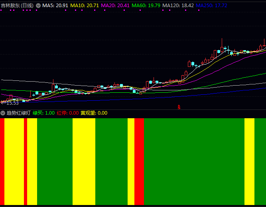
Task: Click the rightmost yellow band in trend panel
Action: [x=249, y=161]
